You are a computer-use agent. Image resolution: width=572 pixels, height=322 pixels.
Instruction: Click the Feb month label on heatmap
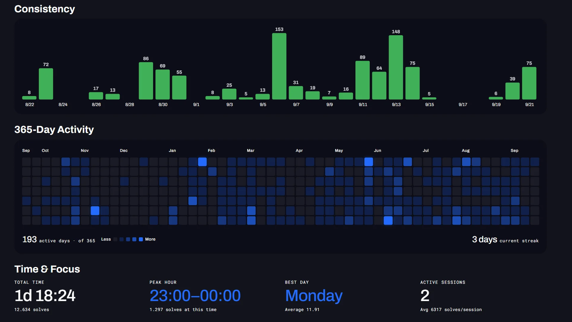pos(212,151)
